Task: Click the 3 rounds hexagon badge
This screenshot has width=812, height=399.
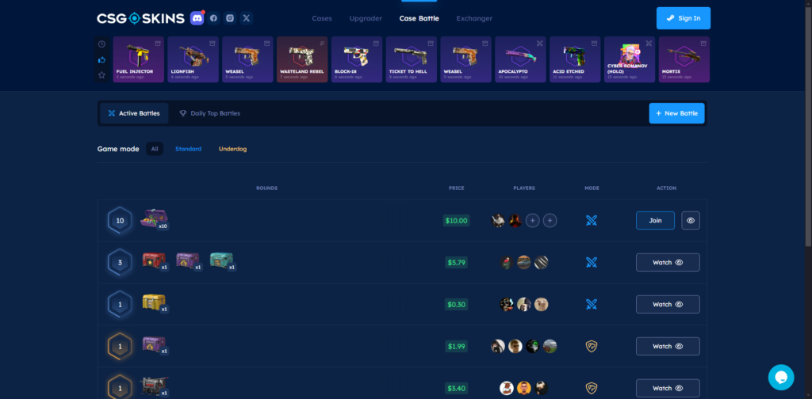Action: [121, 263]
